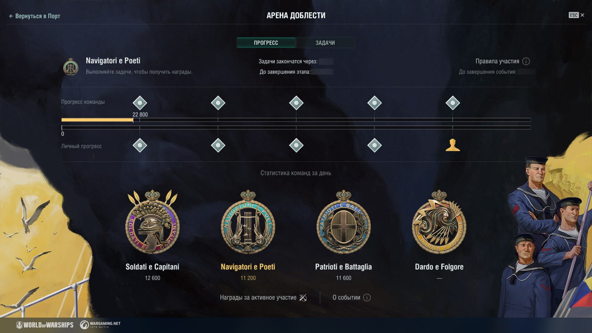
Task: Open the Dardo e Folgore team emblem
Action: point(439,222)
